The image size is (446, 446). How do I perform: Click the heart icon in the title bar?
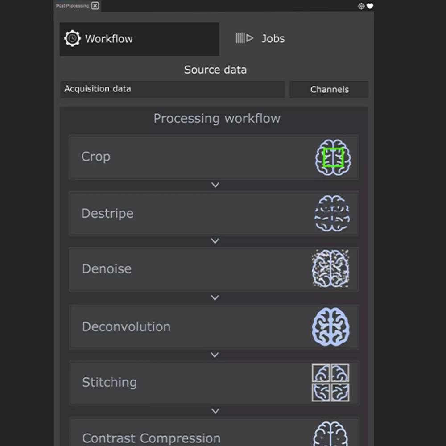pyautogui.click(x=370, y=6)
